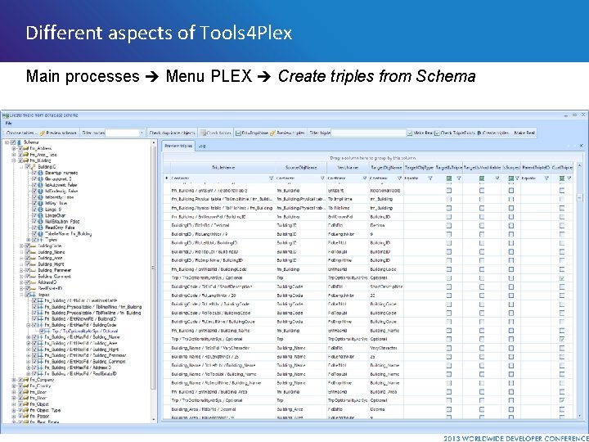Switch to the Log tab

(x=202, y=146)
